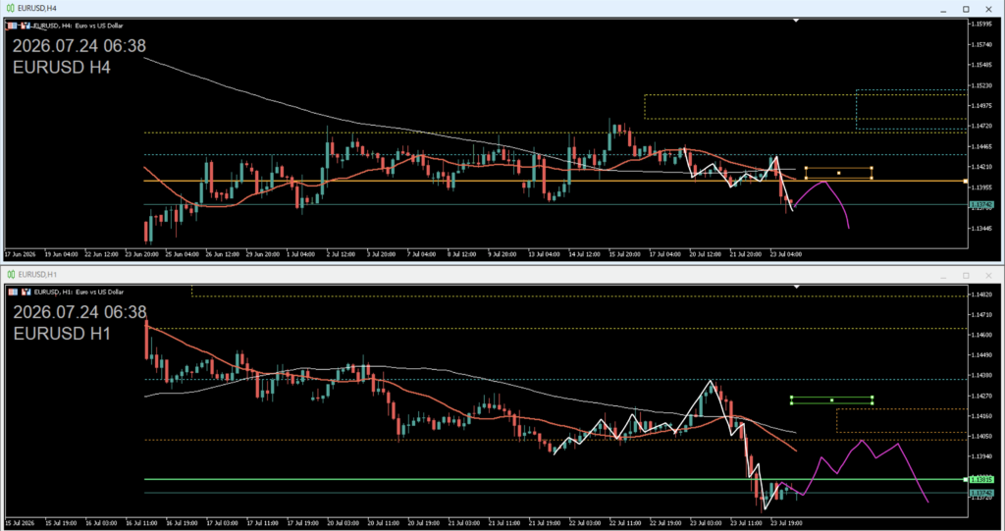Click the current price label 1.13742 in H4 chart
The image size is (1005, 531).
pyautogui.click(x=981, y=205)
